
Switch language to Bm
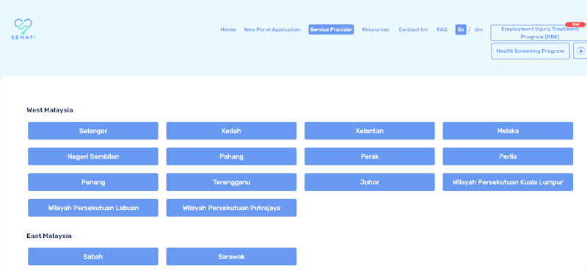tap(479, 29)
